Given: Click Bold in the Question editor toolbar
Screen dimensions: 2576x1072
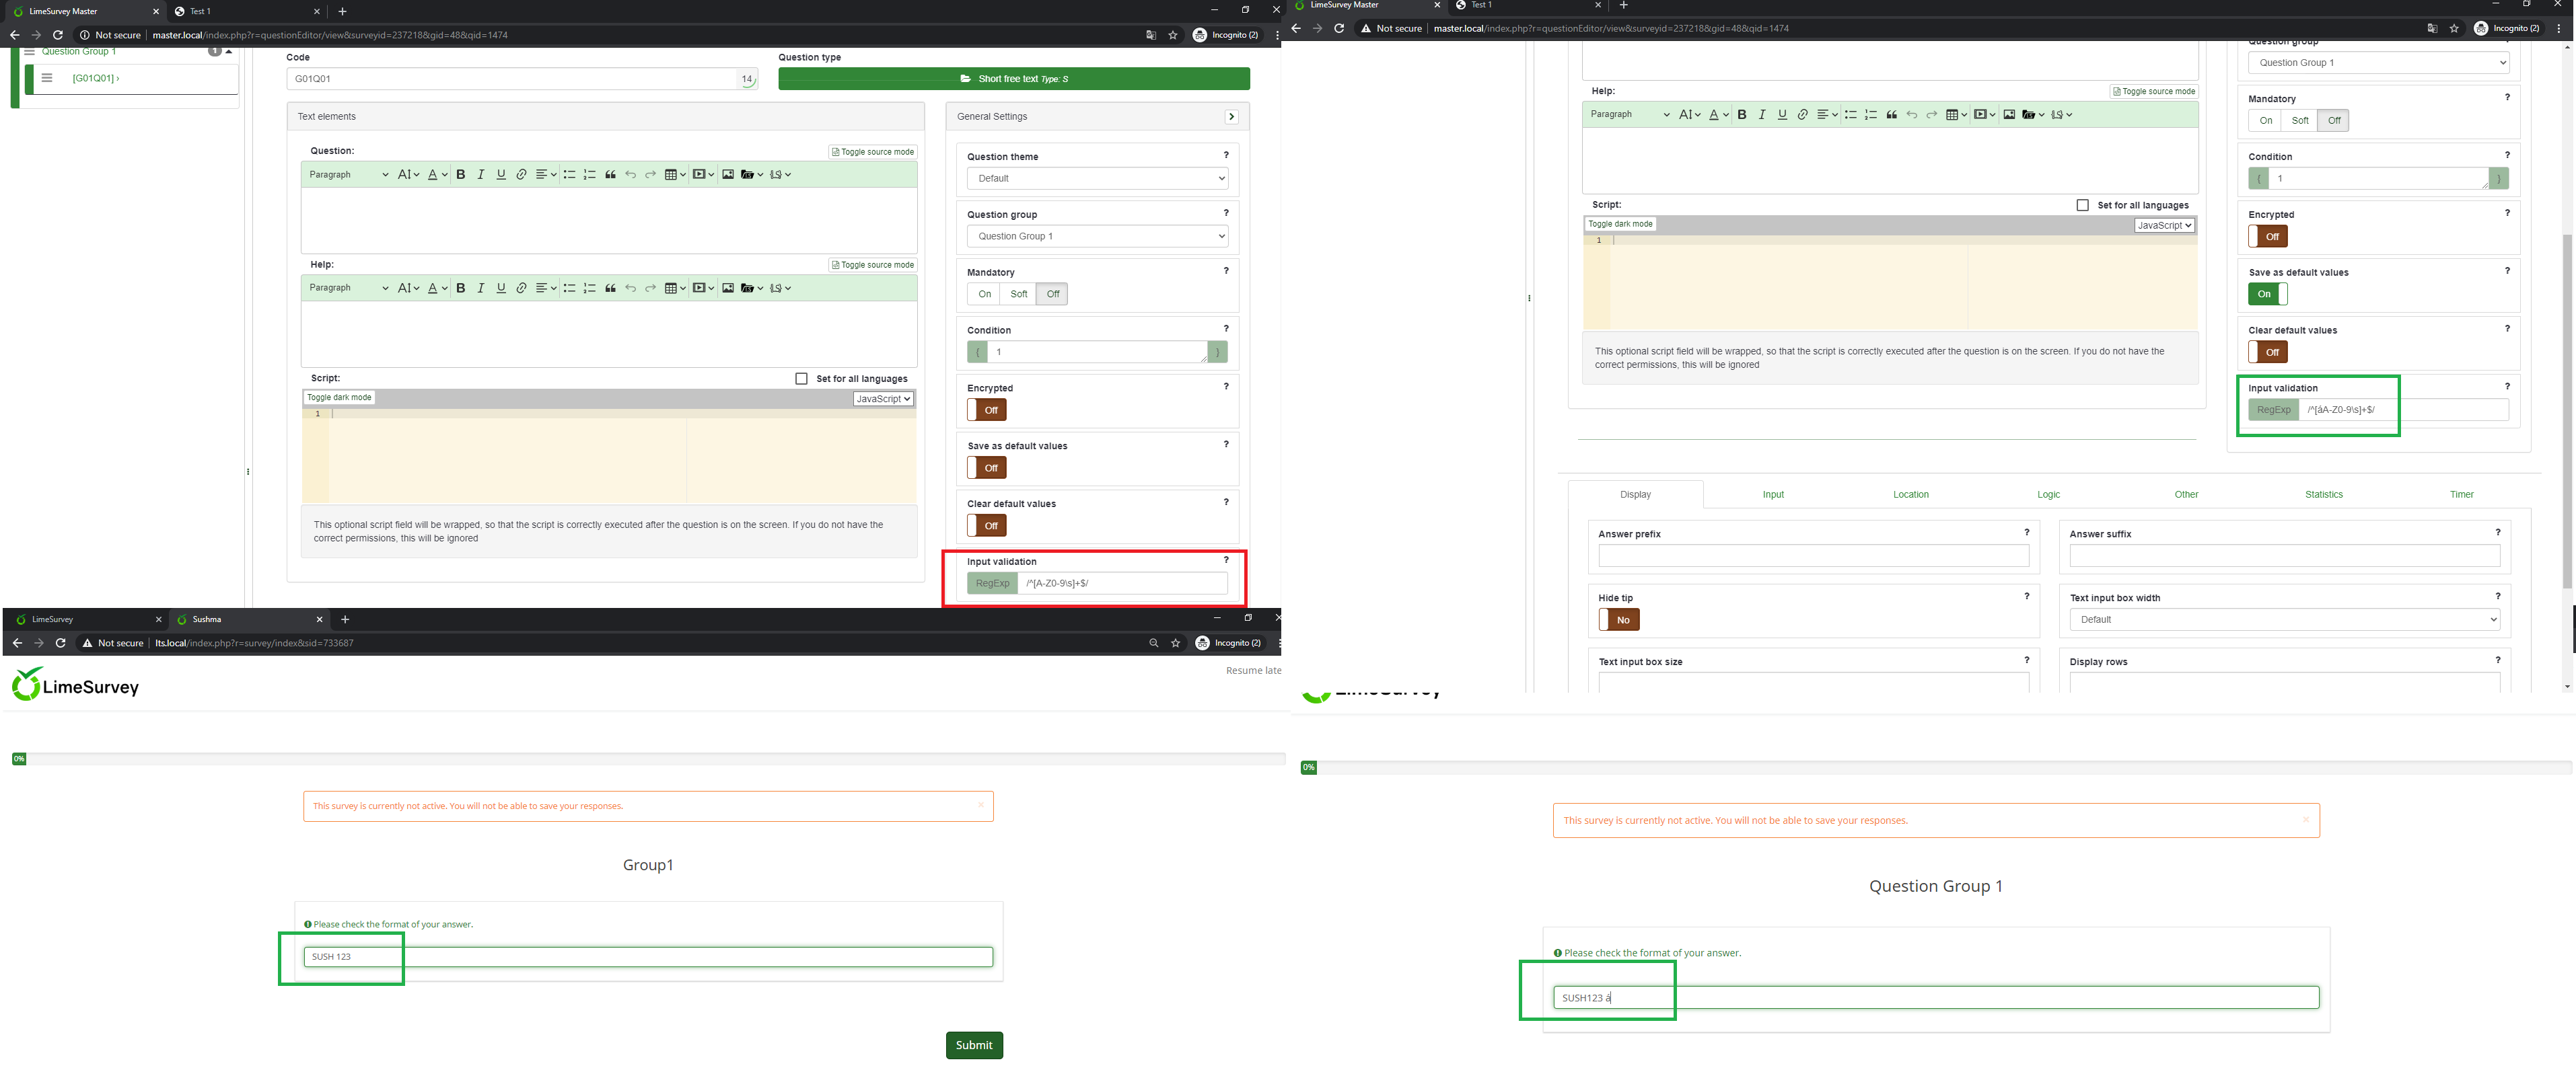Looking at the screenshot, I should [x=460, y=175].
